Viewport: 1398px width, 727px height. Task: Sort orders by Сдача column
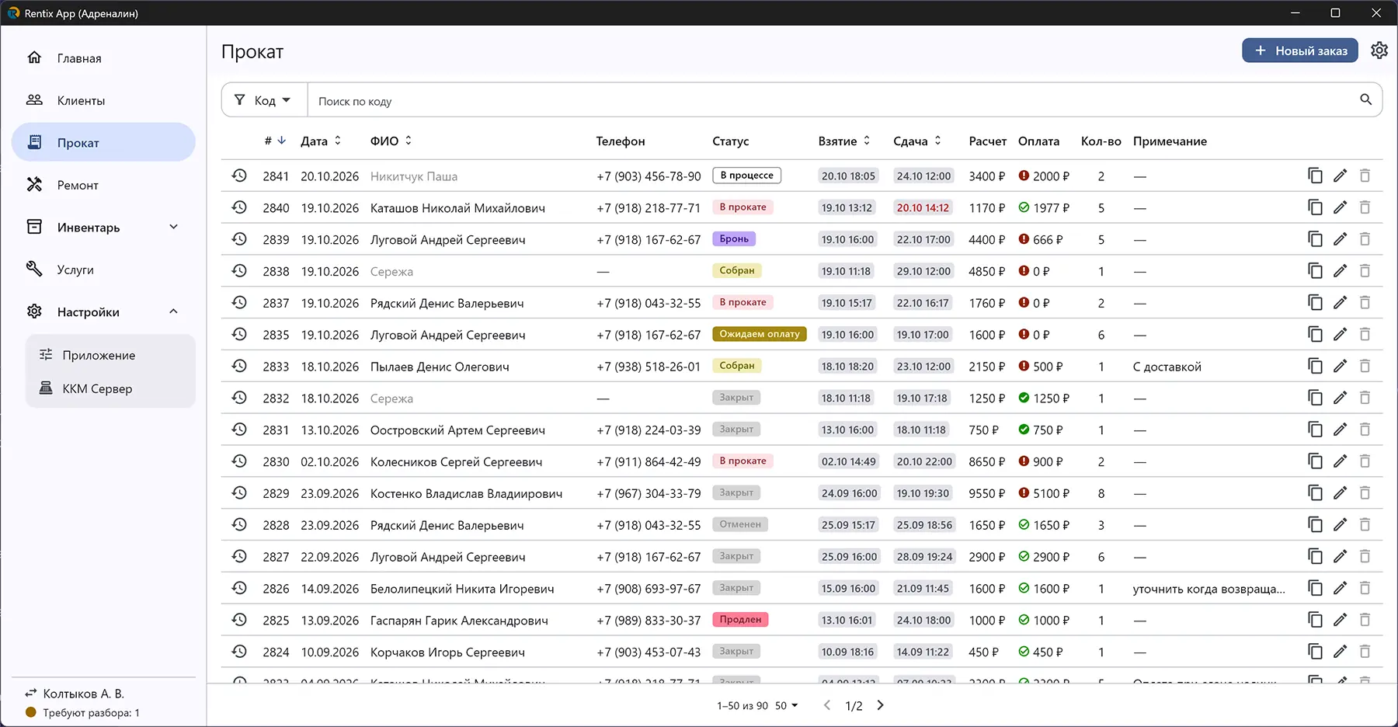[x=917, y=141]
